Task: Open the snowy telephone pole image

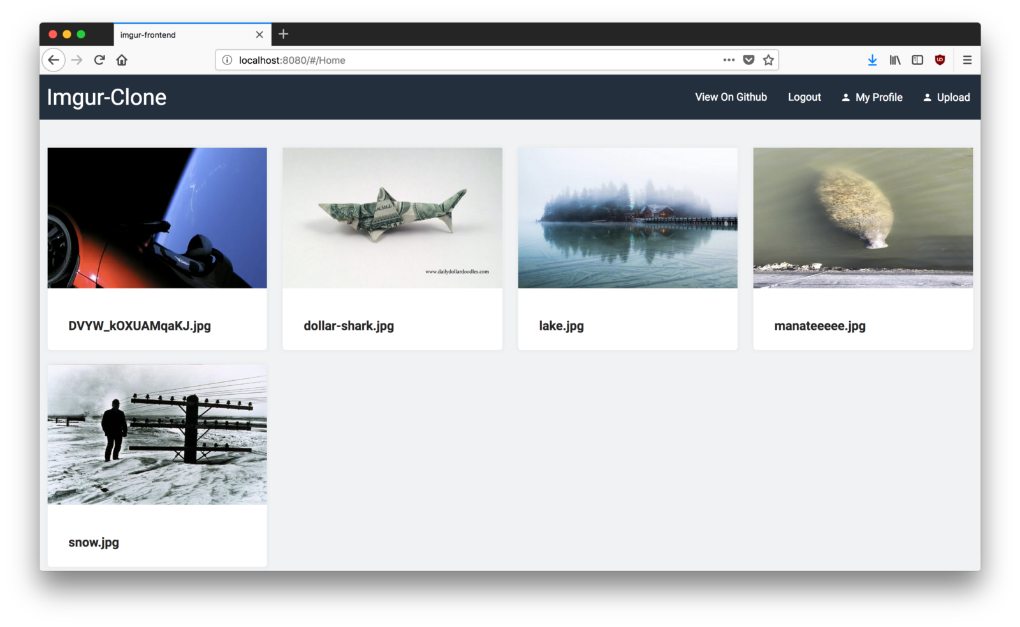Action: pyautogui.click(x=157, y=434)
